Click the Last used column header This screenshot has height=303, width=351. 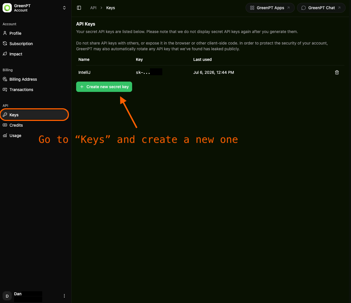pos(203,59)
